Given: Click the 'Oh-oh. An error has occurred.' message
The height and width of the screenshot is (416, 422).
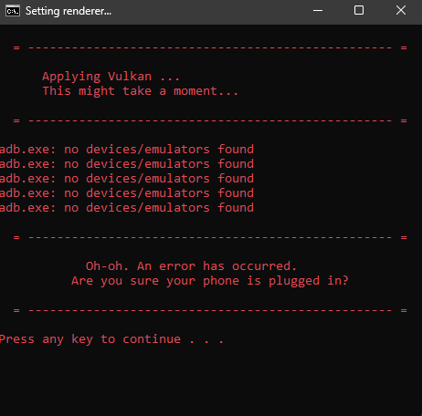Looking at the screenshot, I should tap(191, 266).
